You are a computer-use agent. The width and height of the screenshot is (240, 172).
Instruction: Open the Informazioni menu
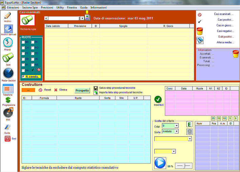[x=99, y=7]
